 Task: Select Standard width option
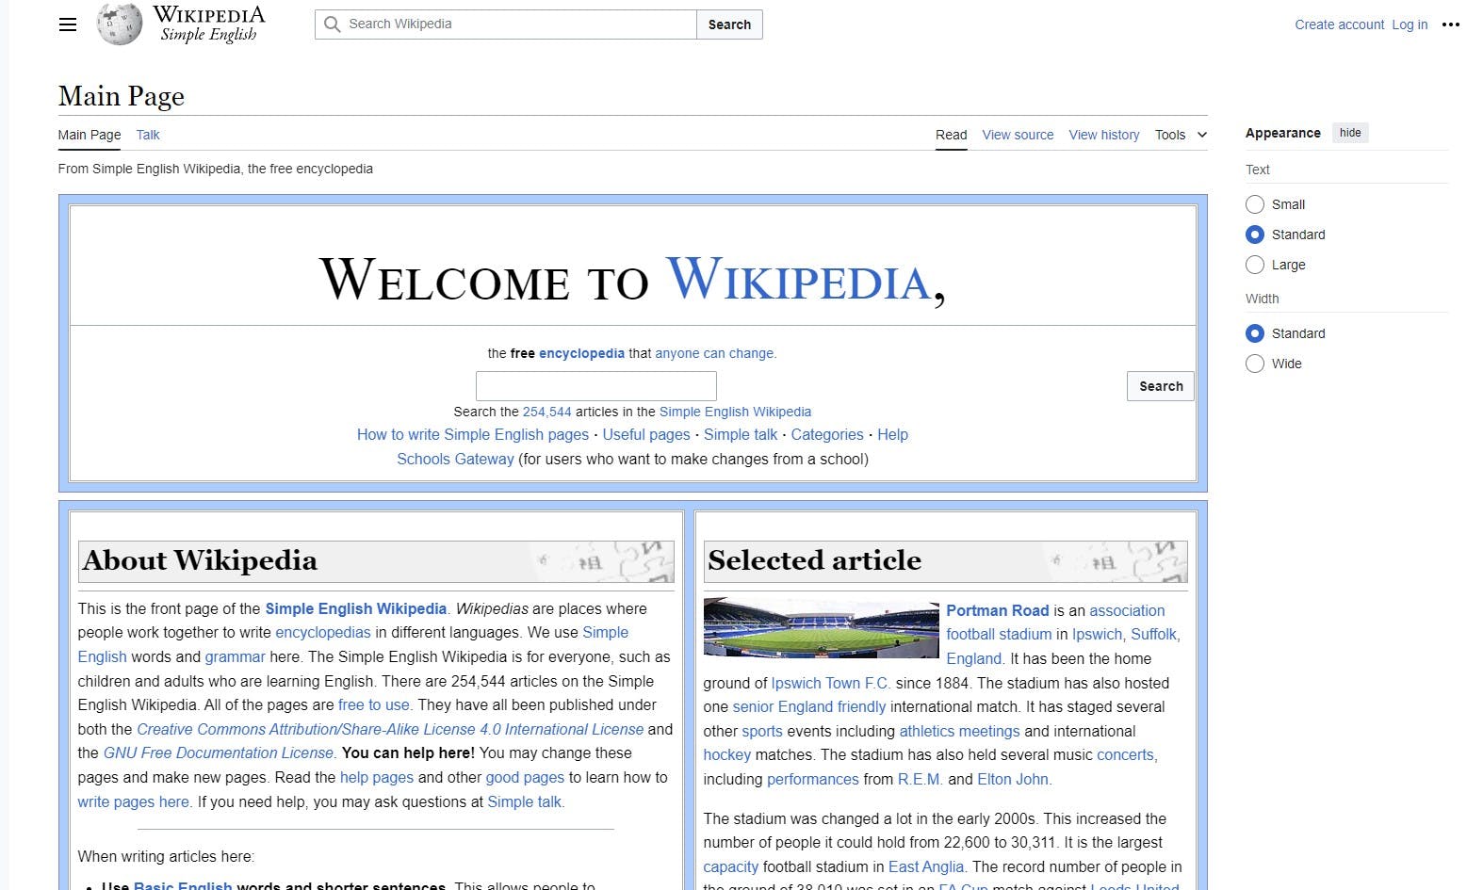pyautogui.click(x=1255, y=333)
